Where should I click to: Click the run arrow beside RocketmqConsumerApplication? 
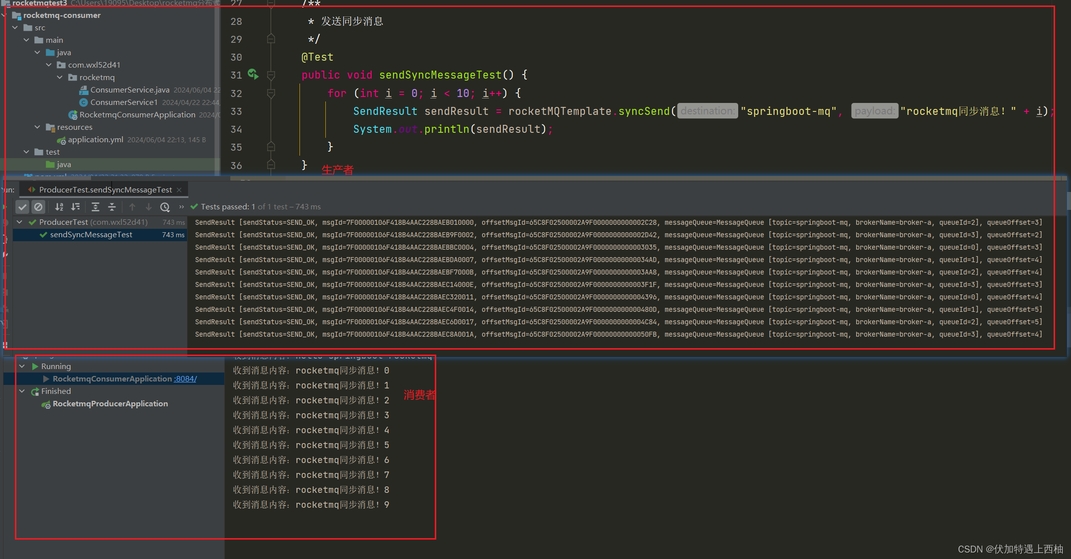click(x=46, y=379)
